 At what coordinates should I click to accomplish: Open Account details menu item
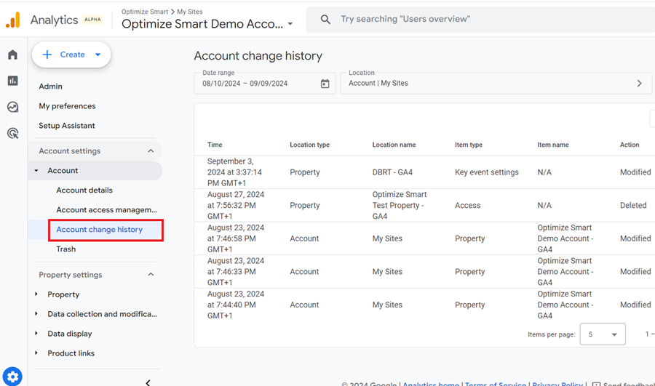coord(84,190)
